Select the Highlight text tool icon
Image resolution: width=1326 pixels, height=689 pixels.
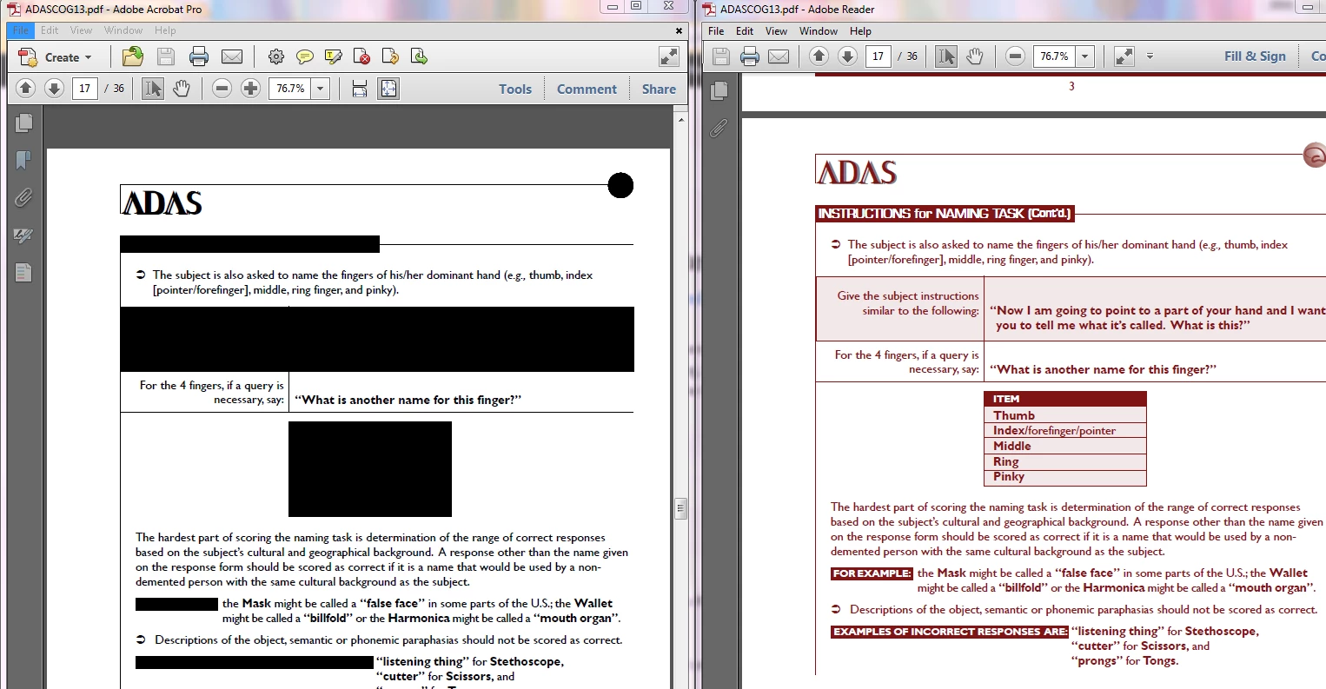(x=334, y=57)
